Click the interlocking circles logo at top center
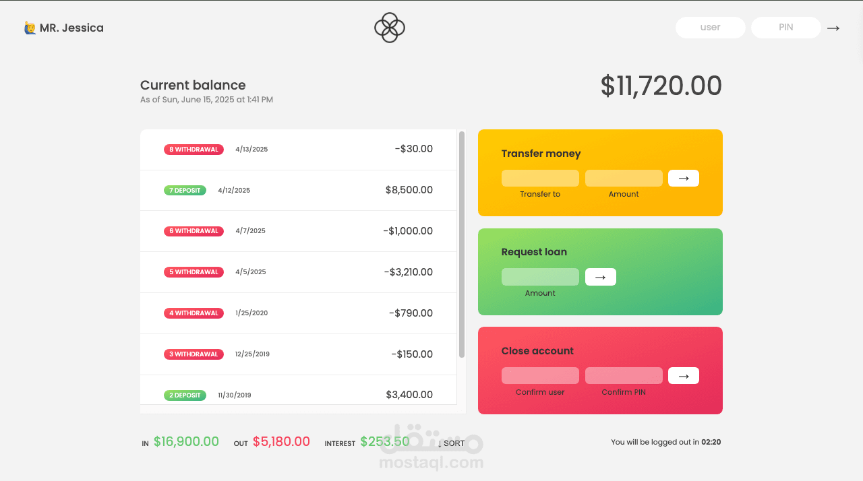Image resolution: width=863 pixels, height=481 pixels. [390, 28]
